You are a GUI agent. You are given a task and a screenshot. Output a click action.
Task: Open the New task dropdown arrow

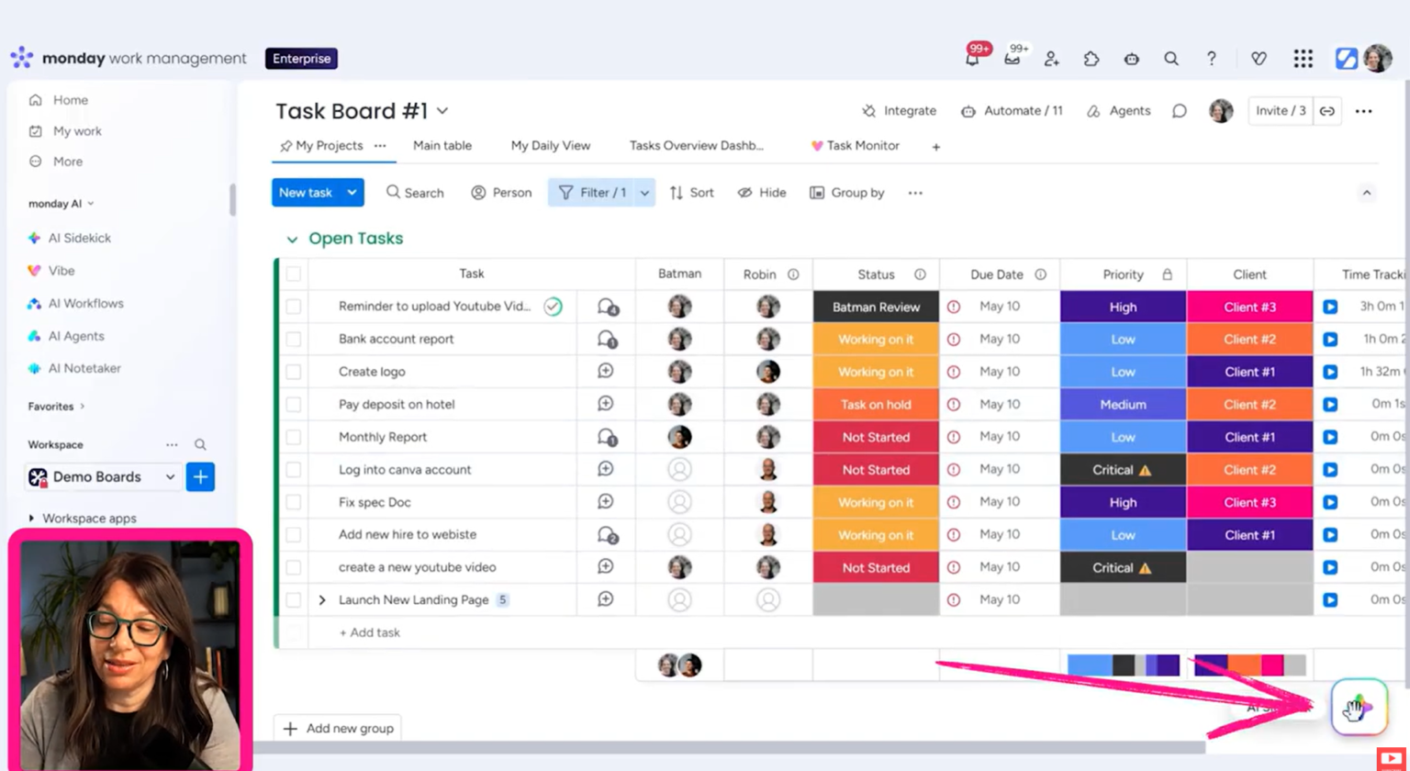(352, 193)
